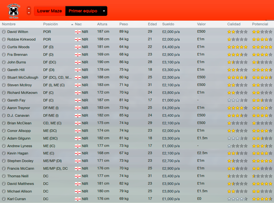The image size is (274, 203).
Task: Click Aaron Traynor's £4,200 p/a salary
Action: (171, 108)
